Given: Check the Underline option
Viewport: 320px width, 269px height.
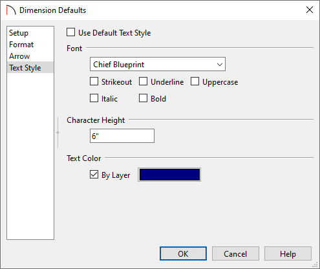Looking at the screenshot, I should coord(143,81).
